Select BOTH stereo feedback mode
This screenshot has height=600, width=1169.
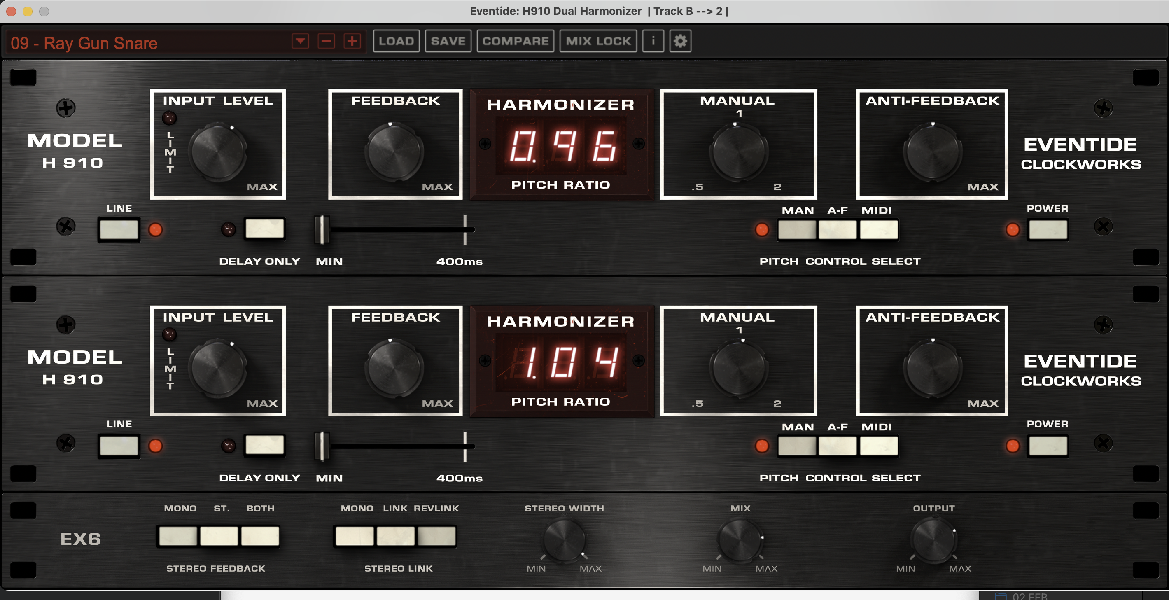click(259, 536)
